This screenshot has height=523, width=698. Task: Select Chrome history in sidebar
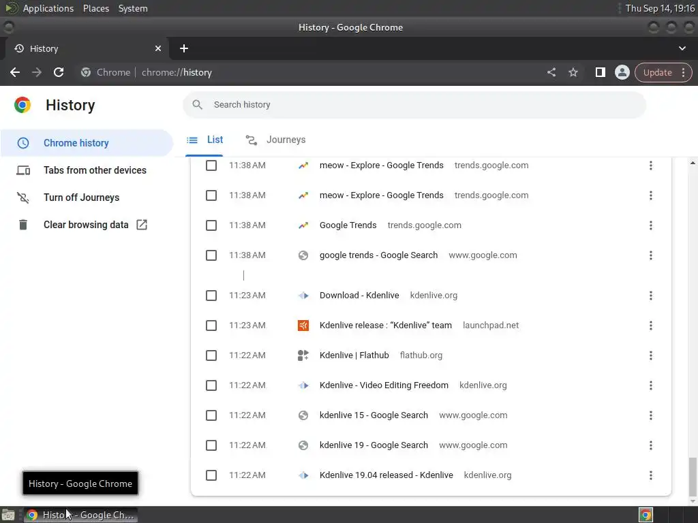point(87,143)
